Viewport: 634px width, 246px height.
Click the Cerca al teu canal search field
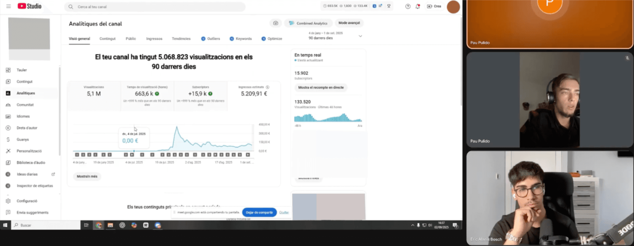point(156,7)
